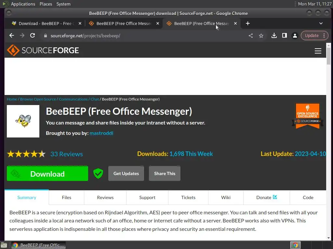Click the page vertical scrollbar thumb
Viewport: 333px width, 249px height.
coord(328,55)
